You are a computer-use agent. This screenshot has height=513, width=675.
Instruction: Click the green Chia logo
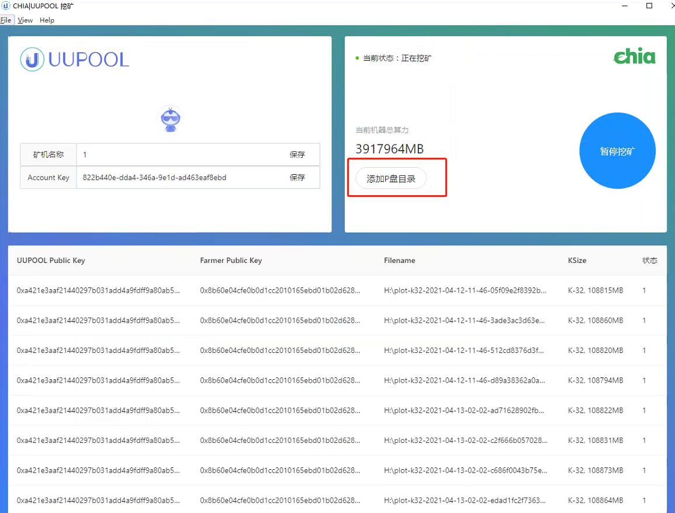click(x=634, y=57)
